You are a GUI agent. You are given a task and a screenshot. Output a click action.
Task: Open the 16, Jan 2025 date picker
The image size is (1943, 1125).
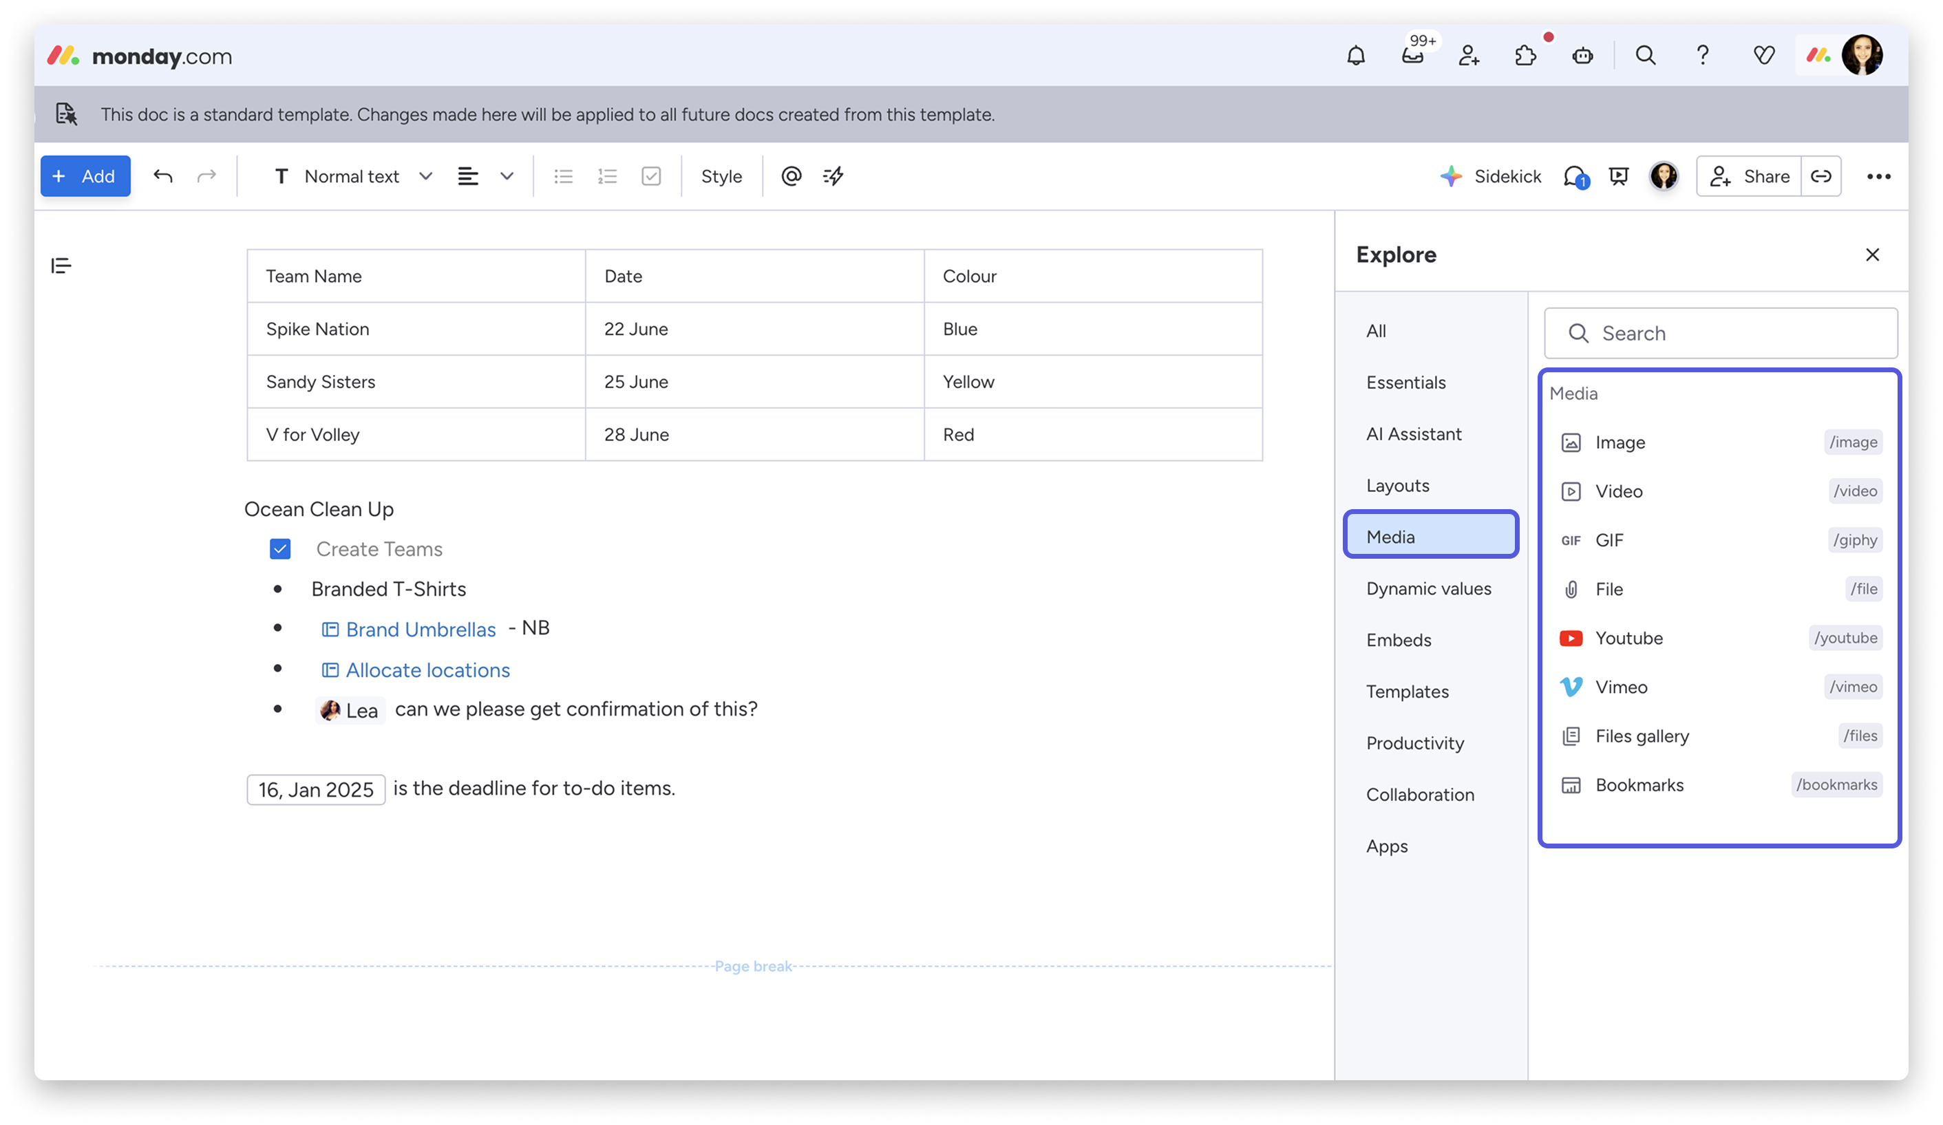click(315, 790)
